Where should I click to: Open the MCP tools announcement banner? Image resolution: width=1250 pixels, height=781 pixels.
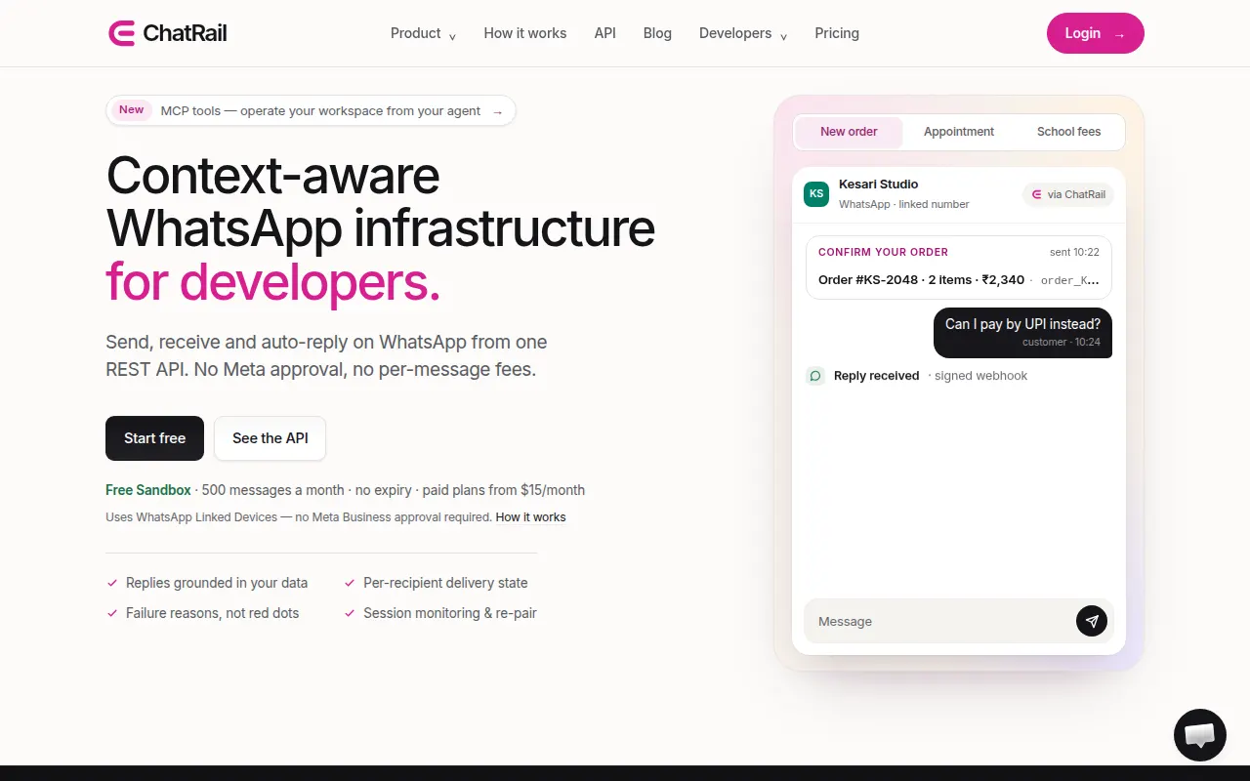[x=311, y=110]
